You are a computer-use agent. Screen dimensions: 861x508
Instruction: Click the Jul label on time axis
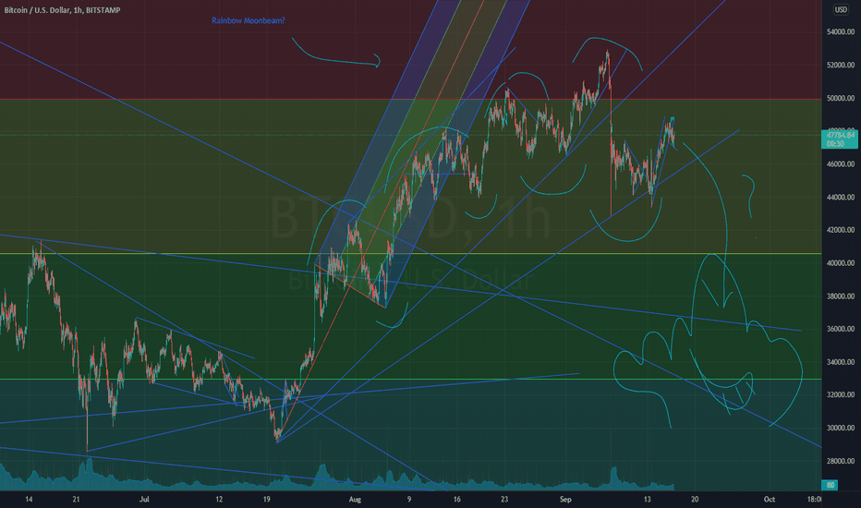click(x=144, y=499)
